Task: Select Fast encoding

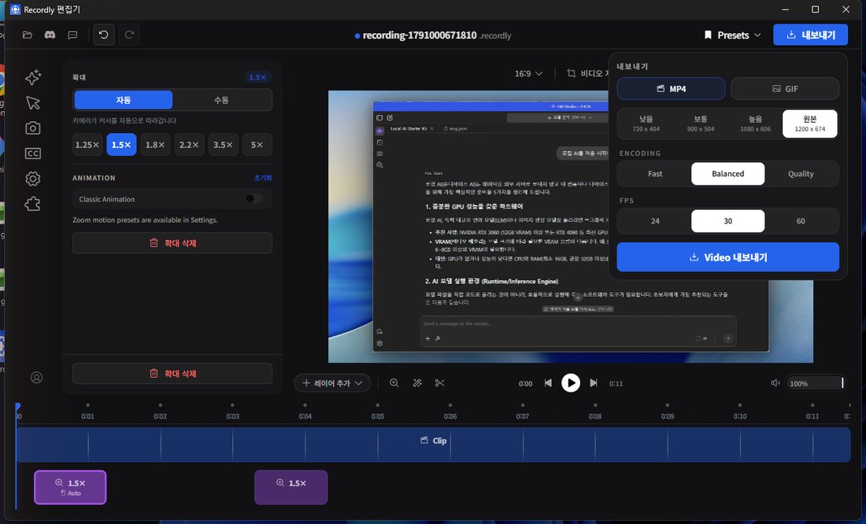Action: (655, 173)
